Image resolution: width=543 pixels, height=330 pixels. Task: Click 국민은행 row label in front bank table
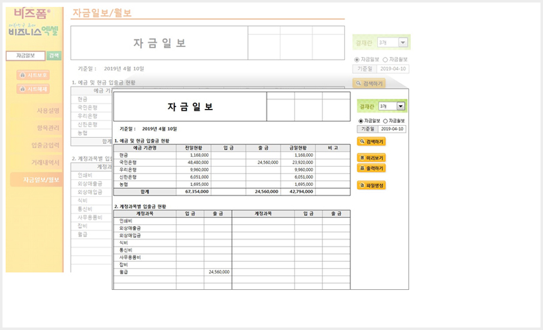[128, 163]
